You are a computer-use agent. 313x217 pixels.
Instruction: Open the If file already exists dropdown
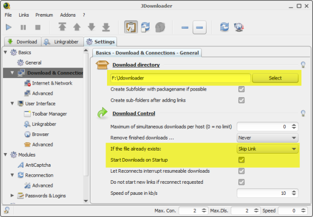[268, 149]
